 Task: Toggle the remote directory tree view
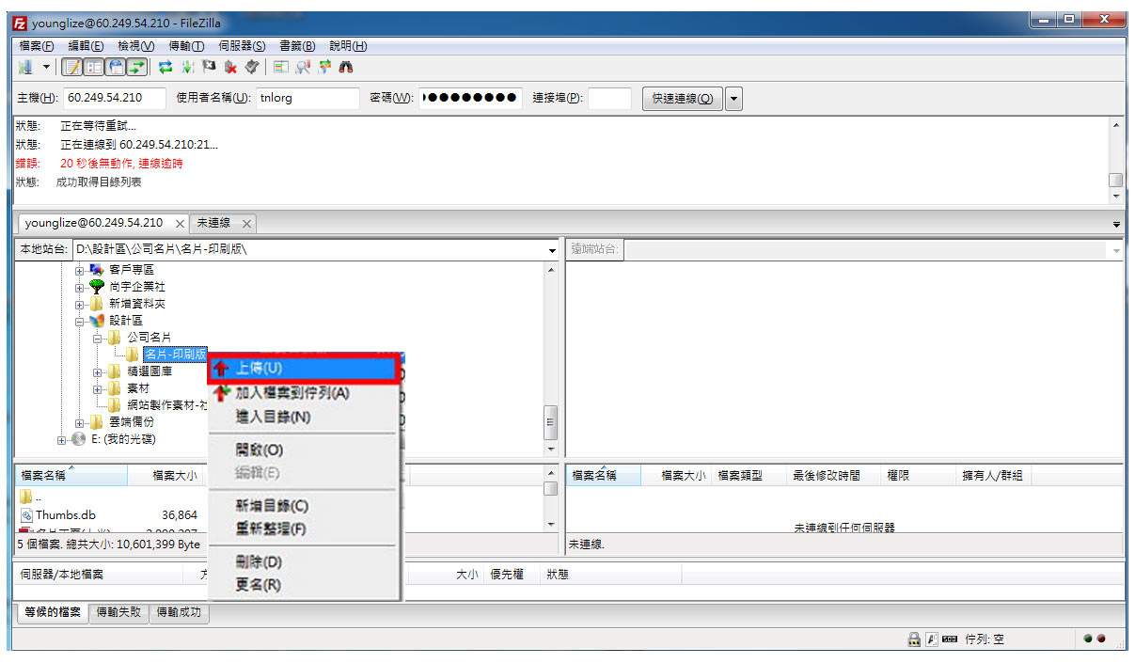116,67
